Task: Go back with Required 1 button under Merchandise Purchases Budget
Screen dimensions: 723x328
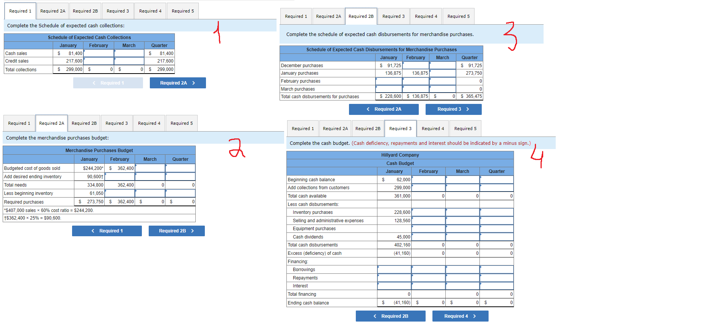Action: pos(107,231)
